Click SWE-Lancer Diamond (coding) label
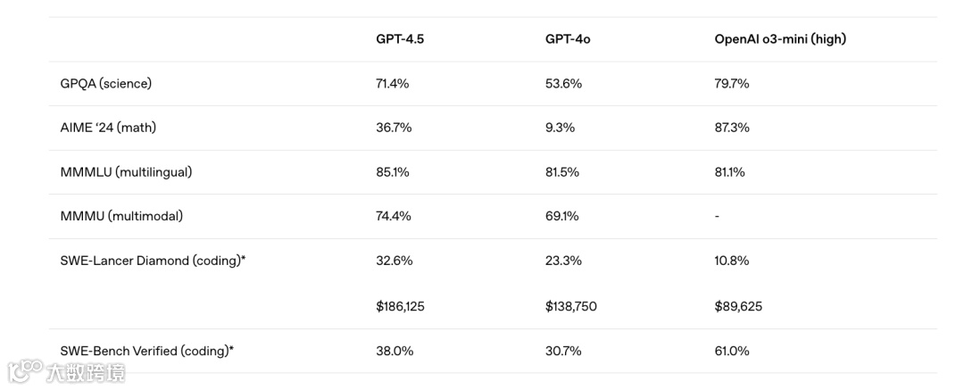 [154, 261]
